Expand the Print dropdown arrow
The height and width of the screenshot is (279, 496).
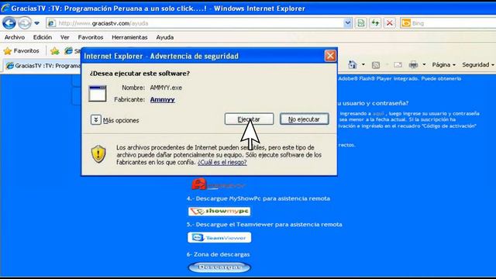click(x=424, y=64)
